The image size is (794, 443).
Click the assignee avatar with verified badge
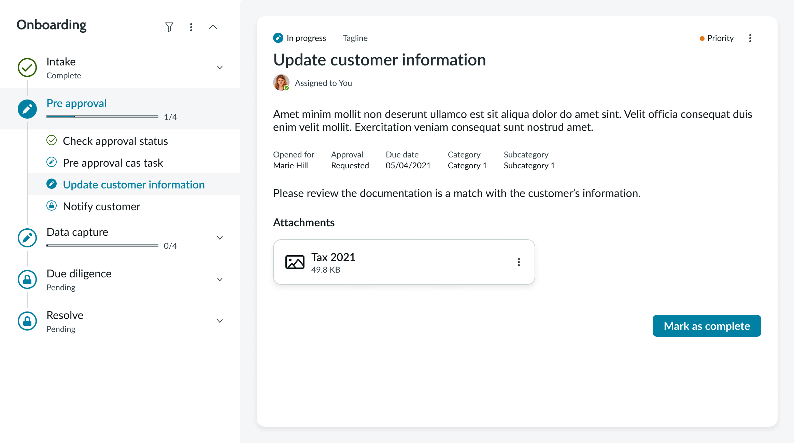coord(281,83)
